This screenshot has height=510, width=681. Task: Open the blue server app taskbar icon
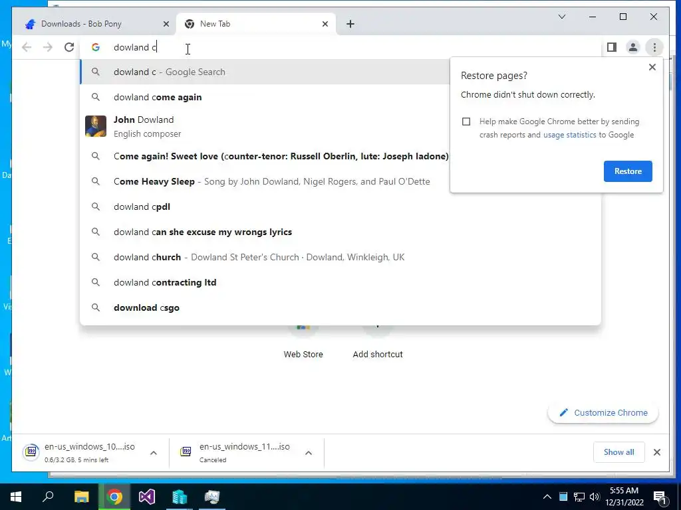(x=180, y=497)
